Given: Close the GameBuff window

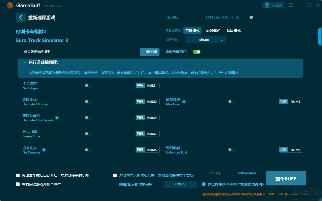Looking at the screenshot, I should click(318, 5).
